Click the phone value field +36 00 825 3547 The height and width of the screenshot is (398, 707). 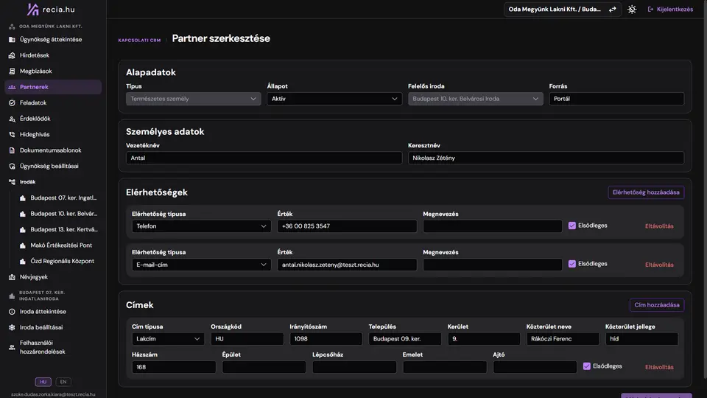pos(347,226)
